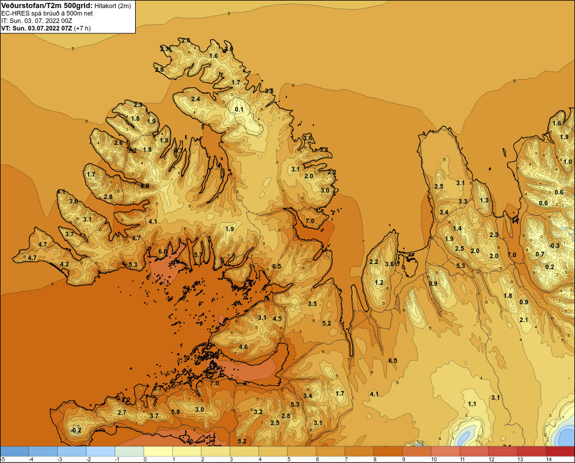This screenshot has width=575, height=463.
Task: Click the 0.2 temperature value
Action: tap(549, 267)
